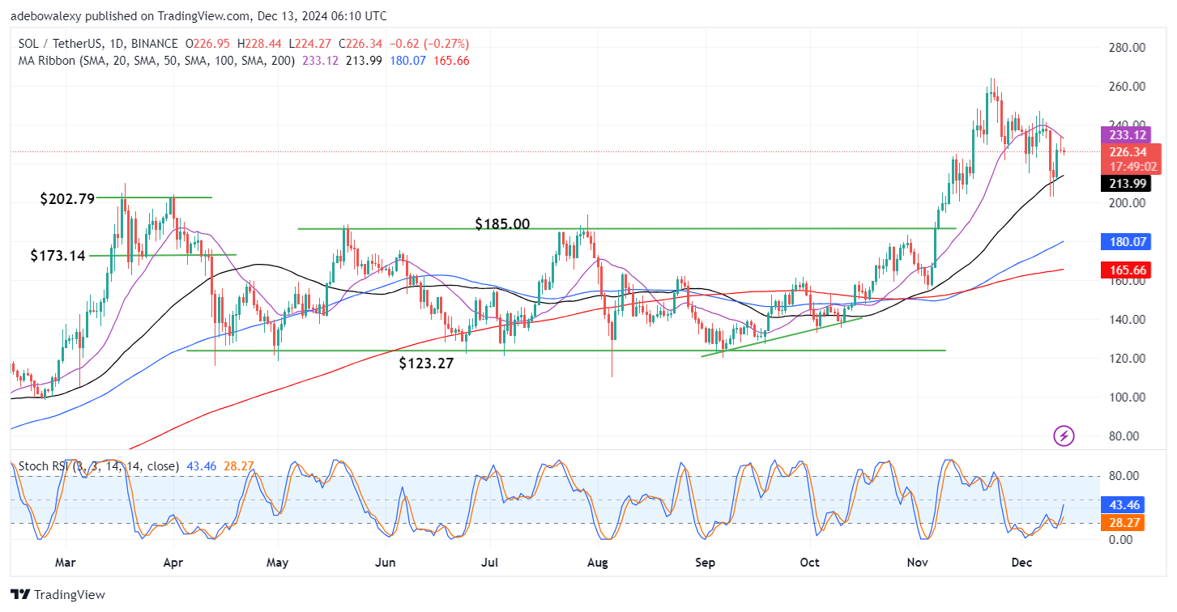Click the Nov label on time axis
Image resolution: width=1177 pixels, height=612 pixels.
tap(917, 562)
